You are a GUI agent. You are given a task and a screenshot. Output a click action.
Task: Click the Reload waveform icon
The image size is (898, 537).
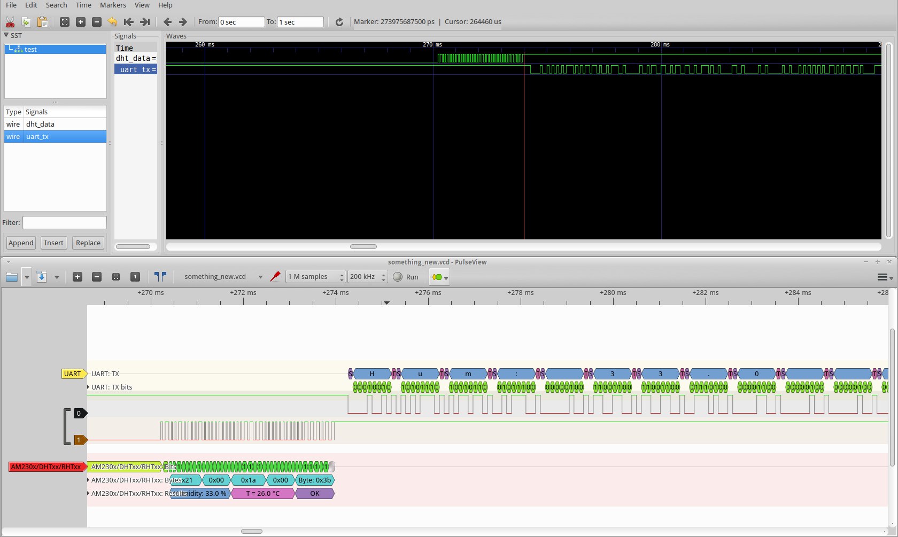coord(339,22)
